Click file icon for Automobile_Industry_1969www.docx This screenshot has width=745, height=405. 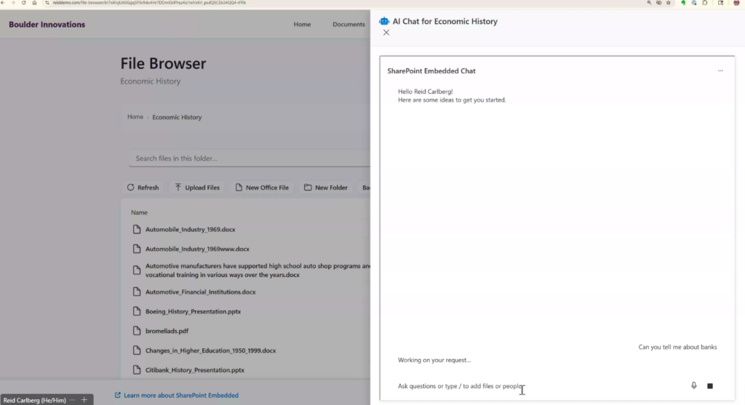pyautogui.click(x=137, y=249)
